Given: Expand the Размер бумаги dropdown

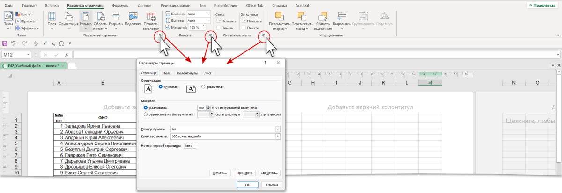Looking at the screenshot, I should point(278,129).
